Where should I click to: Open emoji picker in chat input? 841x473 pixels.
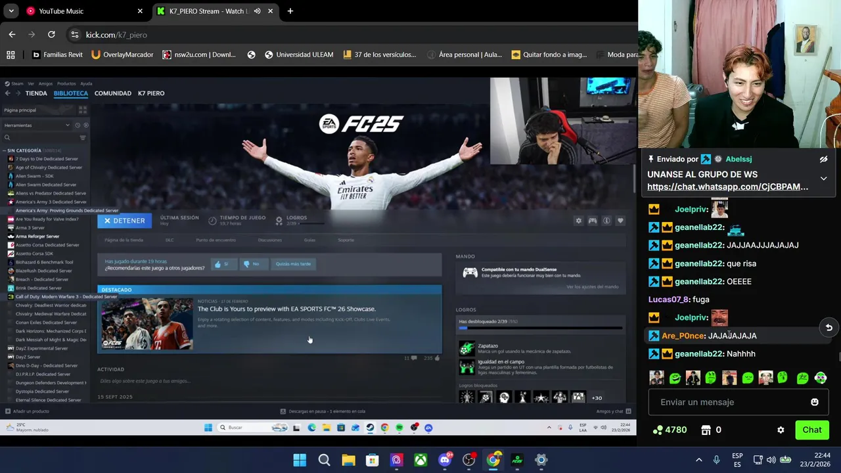point(815,402)
